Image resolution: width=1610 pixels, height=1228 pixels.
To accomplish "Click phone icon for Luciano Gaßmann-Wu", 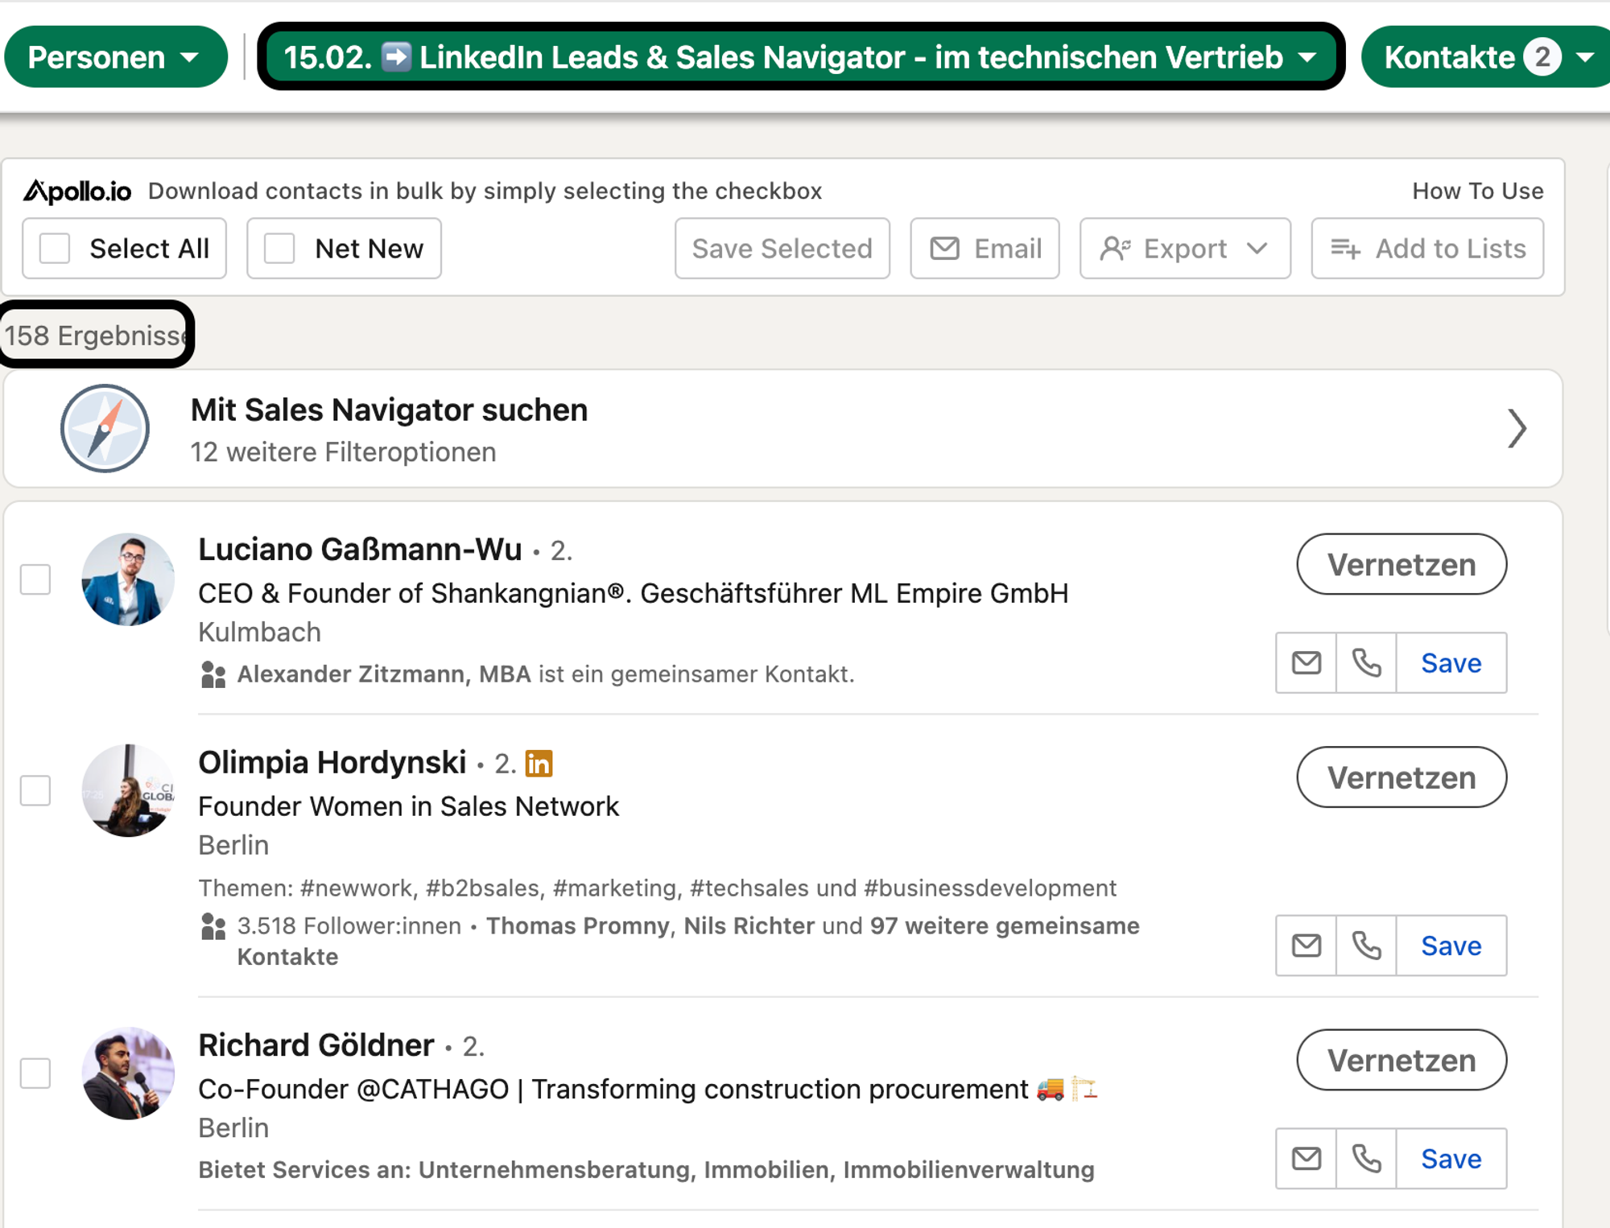I will point(1366,663).
